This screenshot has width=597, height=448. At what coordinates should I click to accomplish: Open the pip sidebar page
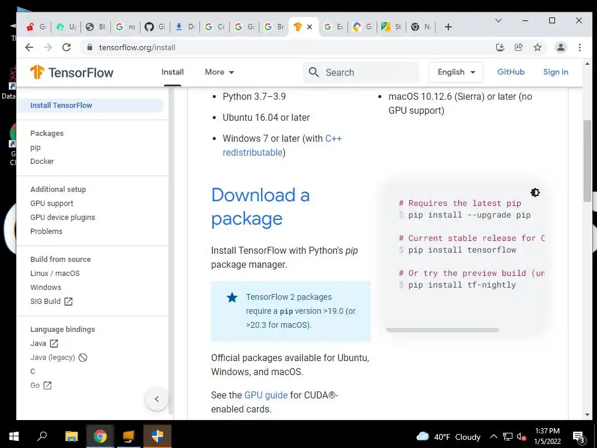click(x=36, y=148)
